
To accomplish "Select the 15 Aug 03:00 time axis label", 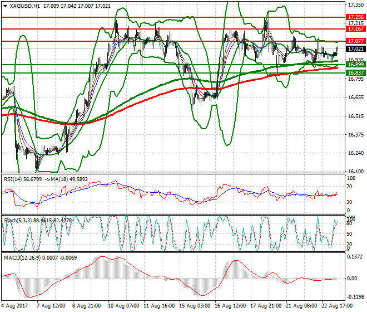I will [195, 306].
